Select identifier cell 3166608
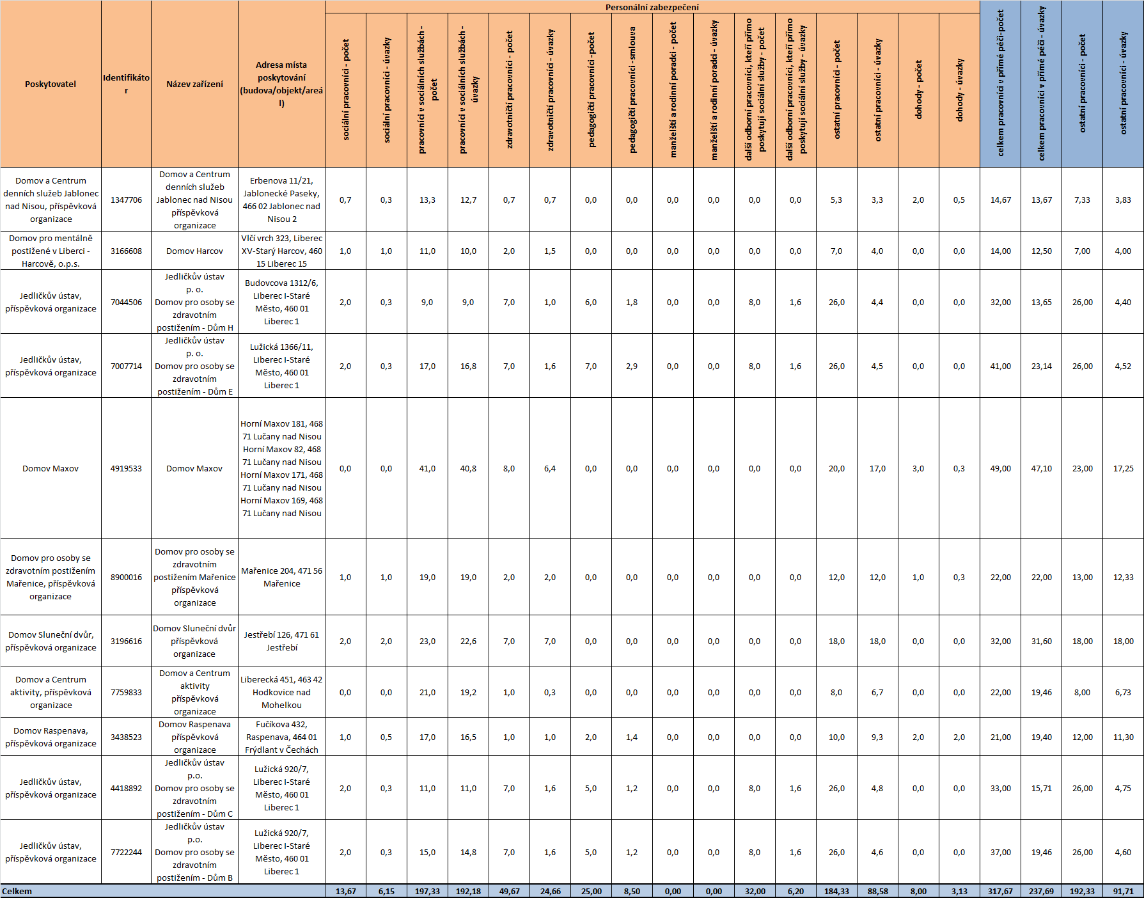This screenshot has height=898, width=1144. 126,251
